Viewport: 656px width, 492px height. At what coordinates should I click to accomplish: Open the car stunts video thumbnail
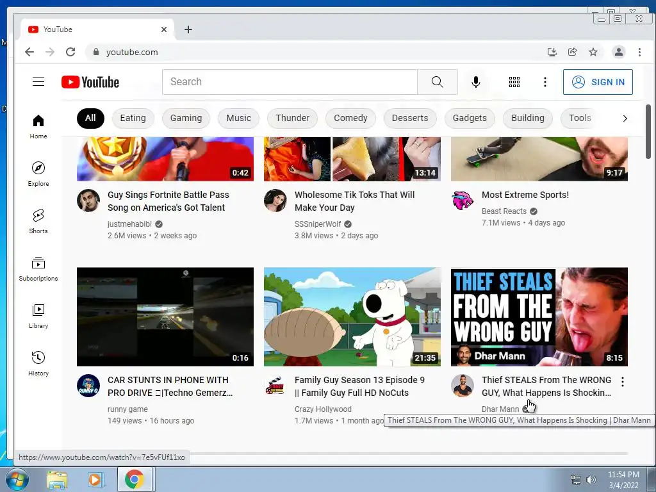click(x=165, y=316)
